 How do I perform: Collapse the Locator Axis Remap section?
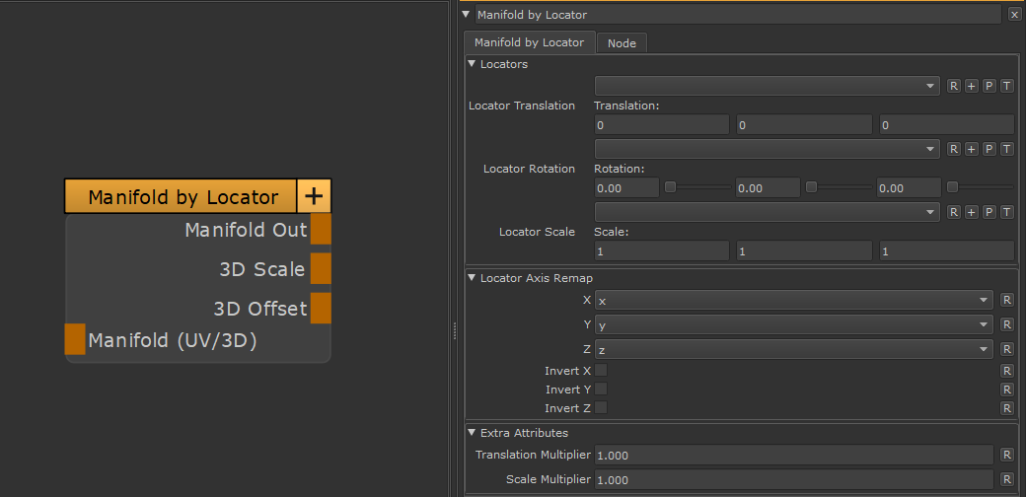click(473, 278)
